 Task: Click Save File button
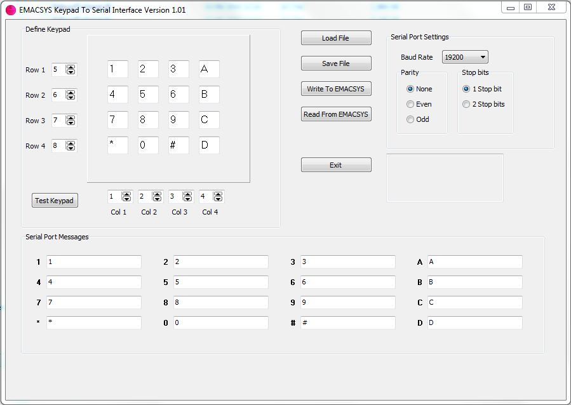(x=335, y=63)
